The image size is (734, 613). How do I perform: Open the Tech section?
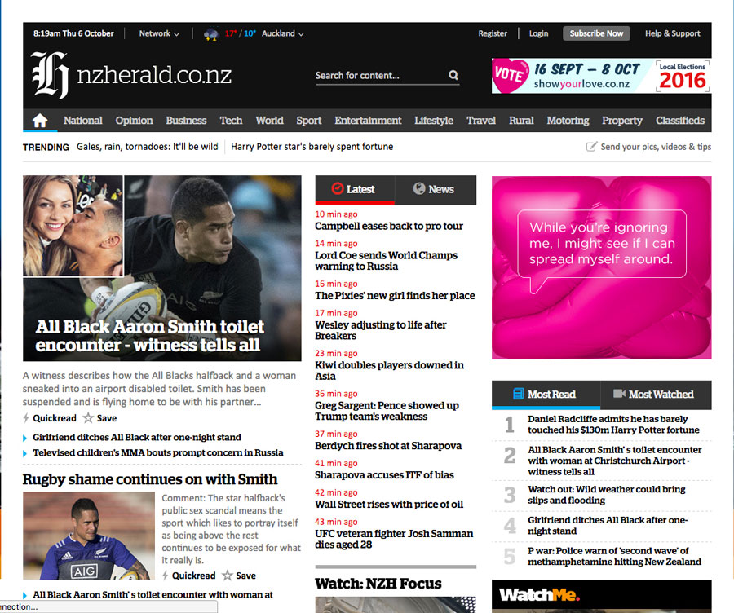point(232,121)
